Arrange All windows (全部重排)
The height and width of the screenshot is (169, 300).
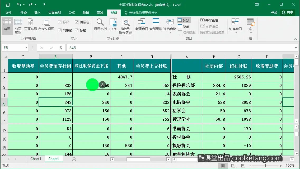(x=156, y=25)
